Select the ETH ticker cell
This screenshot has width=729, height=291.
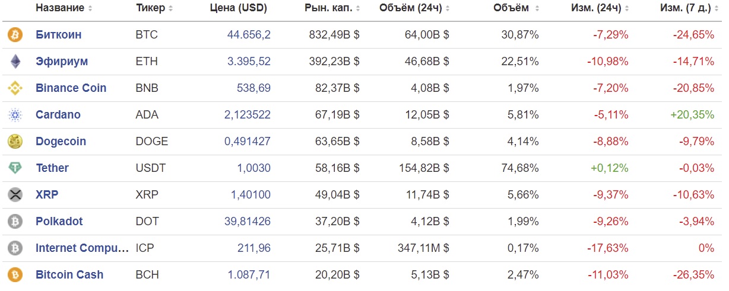(x=146, y=62)
